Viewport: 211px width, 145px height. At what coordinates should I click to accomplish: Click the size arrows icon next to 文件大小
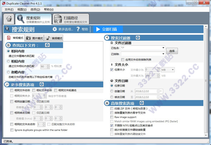click(x=112, y=64)
